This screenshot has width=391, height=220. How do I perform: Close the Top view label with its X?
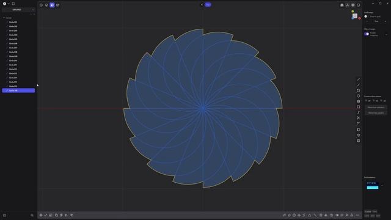202,4
